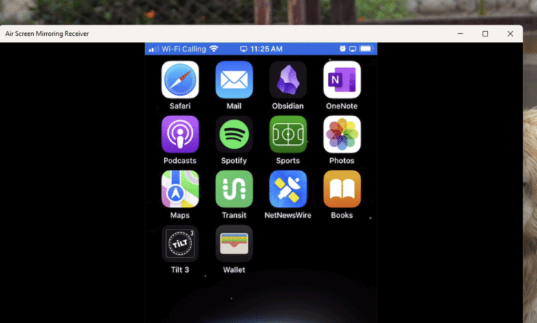
Task: Click the mirroring icon left of the time
Action: click(x=244, y=49)
